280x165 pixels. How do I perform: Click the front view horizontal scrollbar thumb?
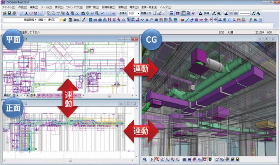pos(70,160)
